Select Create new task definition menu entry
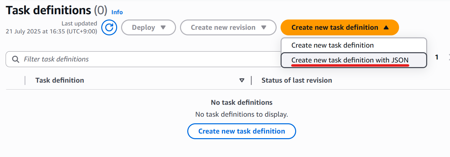The height and width of the screenshot is (157, 450). pos(354,45)
